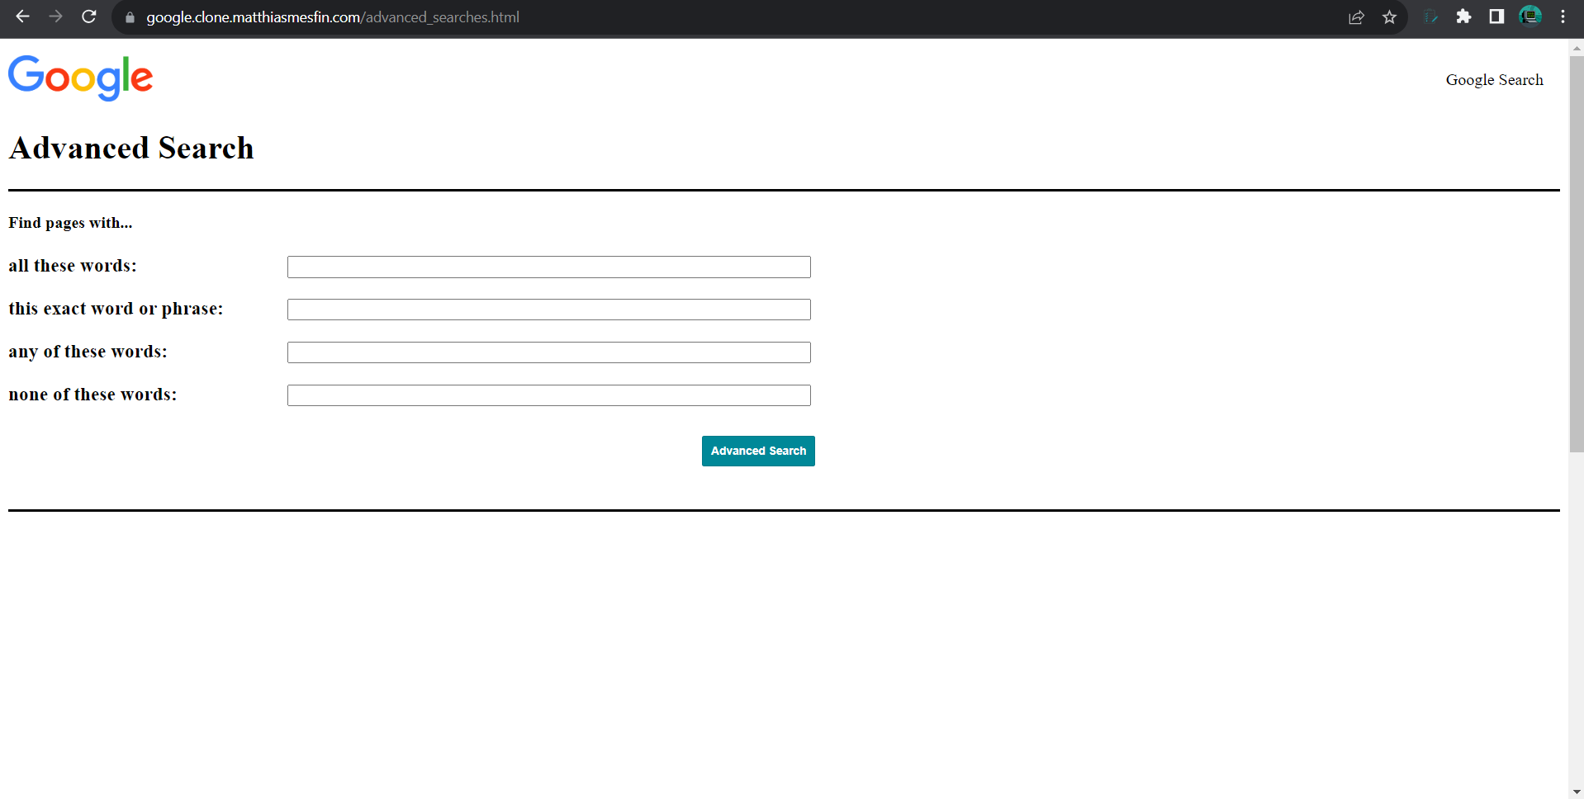Open the extensions puzzle icon
Image resolution: width=1584 pixels, height=799 pixels.
[x=1463, y=17]
